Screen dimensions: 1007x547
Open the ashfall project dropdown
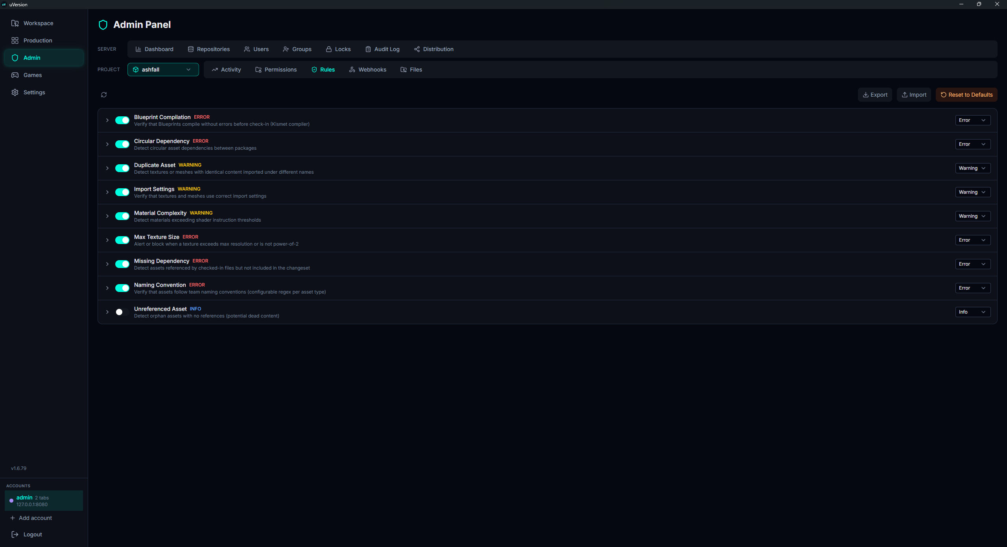pos(163,70)
